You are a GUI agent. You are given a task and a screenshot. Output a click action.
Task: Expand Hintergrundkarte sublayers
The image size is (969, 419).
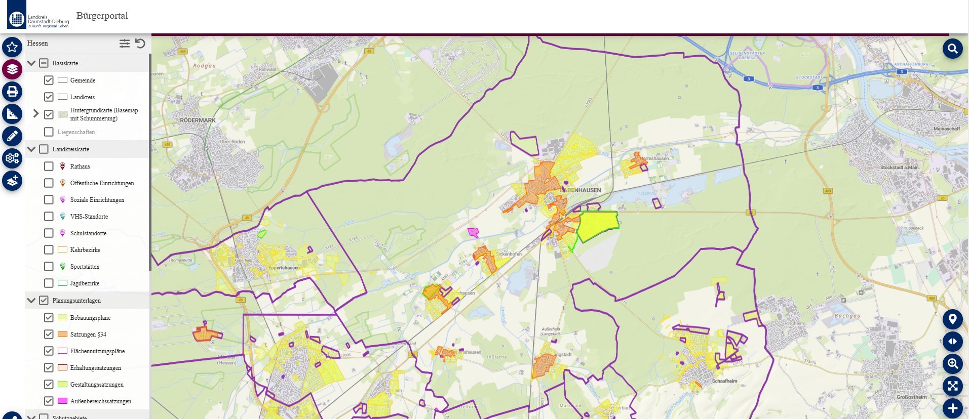click(x=35, y=114)
